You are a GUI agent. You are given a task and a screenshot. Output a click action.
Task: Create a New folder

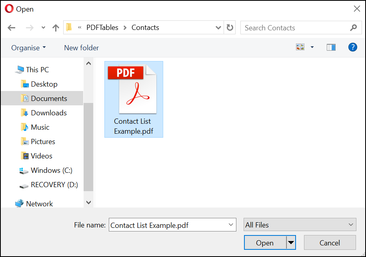(81, 47)
